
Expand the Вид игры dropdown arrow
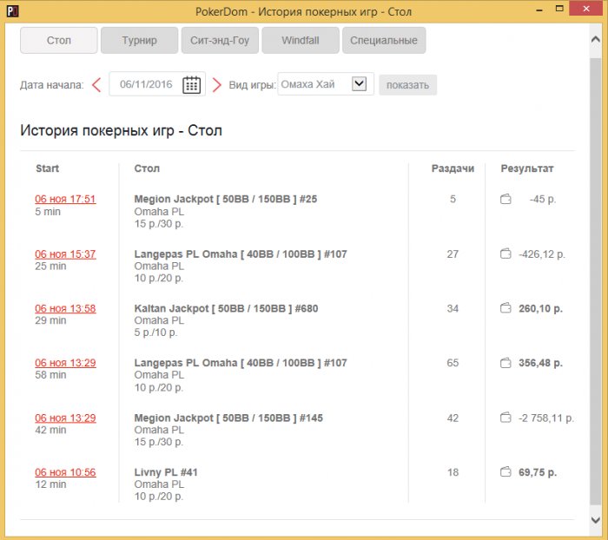[x=360, y=84]
